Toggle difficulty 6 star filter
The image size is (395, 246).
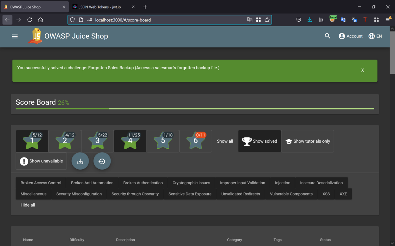(196, 141)
